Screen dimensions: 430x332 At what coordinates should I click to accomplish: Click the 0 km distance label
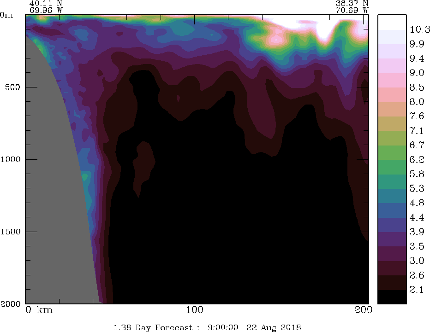39,310
